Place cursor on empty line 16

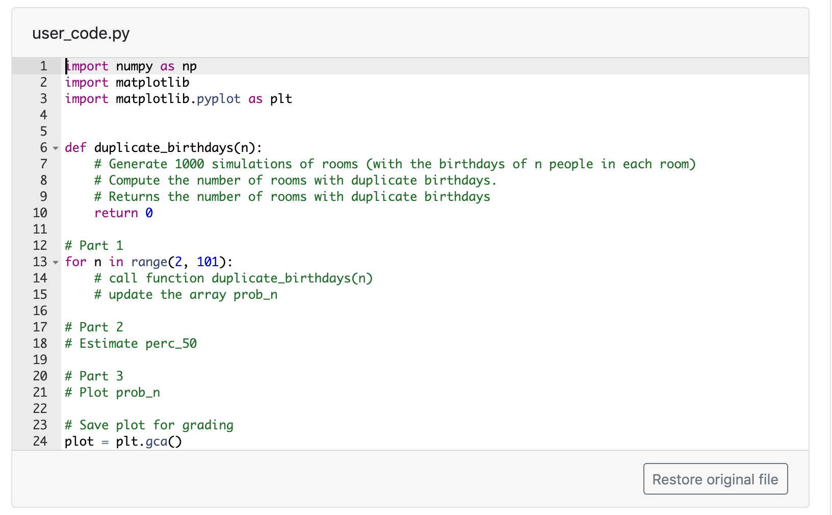(x=435, y=311)
